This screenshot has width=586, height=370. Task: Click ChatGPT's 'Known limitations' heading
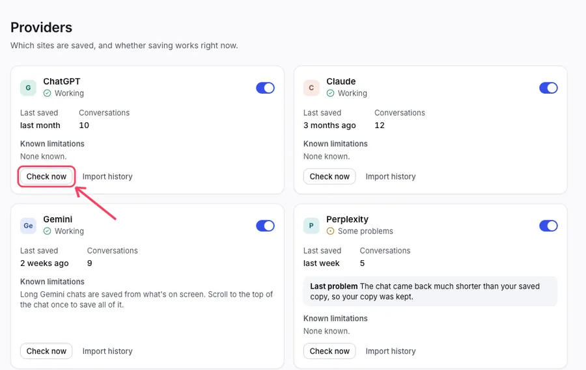click(x=52, y=144)
